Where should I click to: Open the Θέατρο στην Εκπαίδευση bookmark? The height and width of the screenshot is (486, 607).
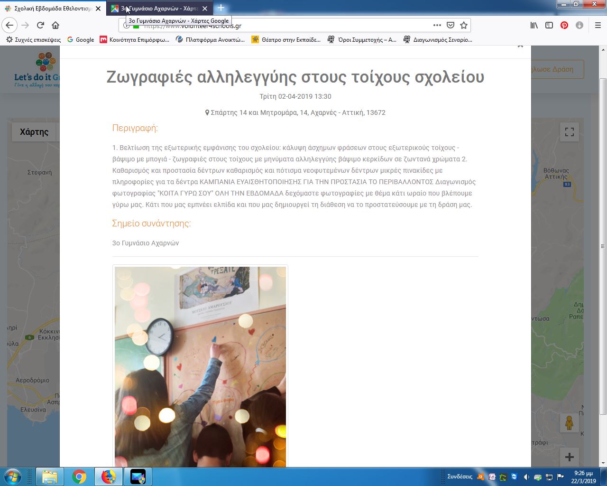click(x=286, y=40)
